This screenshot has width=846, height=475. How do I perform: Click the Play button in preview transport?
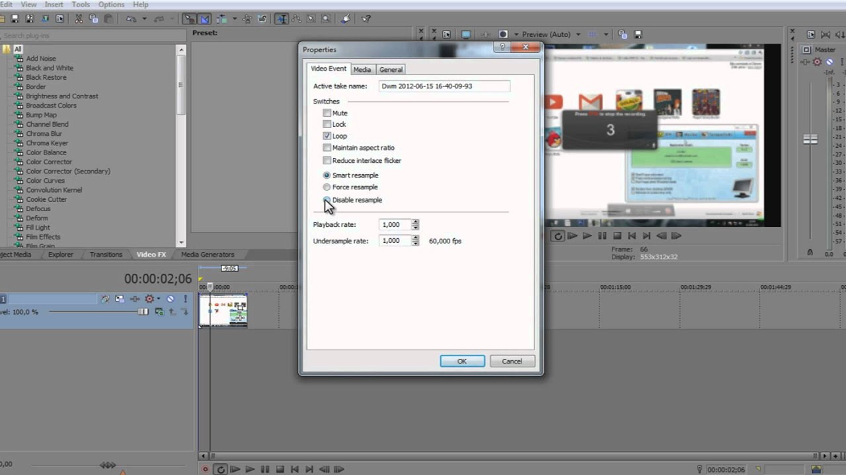[x=587, y=236]
